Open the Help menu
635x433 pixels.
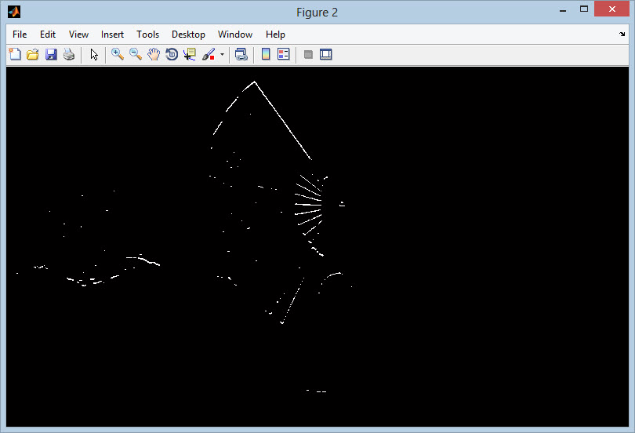(x=275, y=35)
